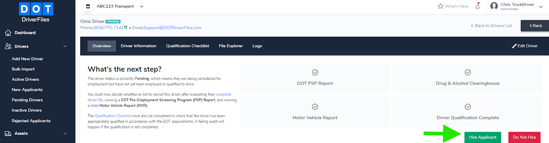Click the Edit Driver link
The height and width of the screenshot is (143, 549).
525,46
